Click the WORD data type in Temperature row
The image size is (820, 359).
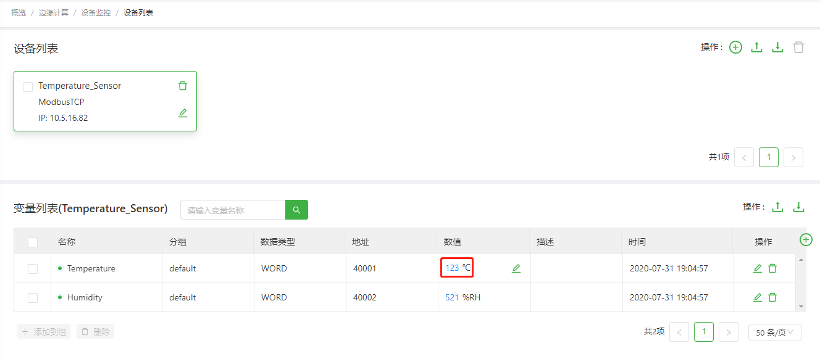pyautogui.click(x=274, y=268)
